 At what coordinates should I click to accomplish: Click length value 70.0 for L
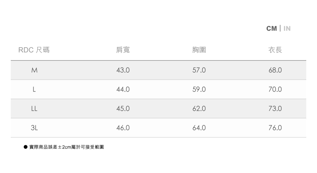(275, 90)
